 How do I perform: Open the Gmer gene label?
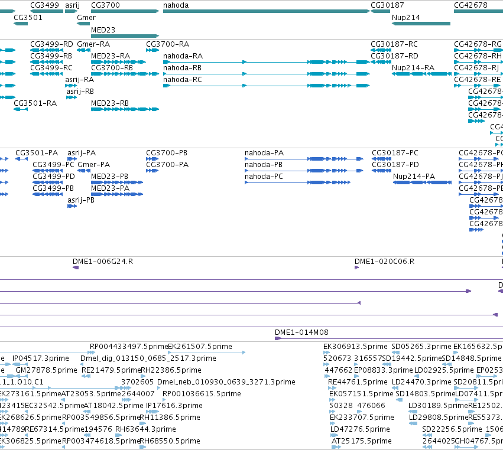(x=86, y=17)
